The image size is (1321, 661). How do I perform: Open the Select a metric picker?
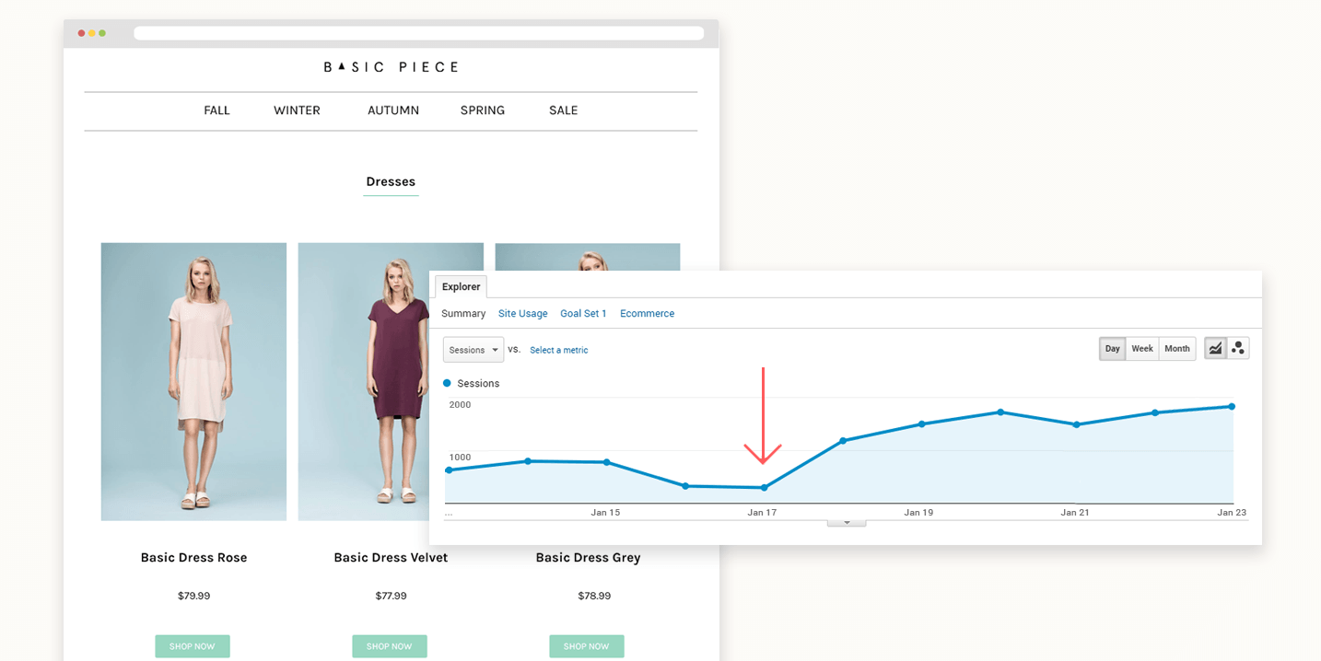tap(559, 350)
